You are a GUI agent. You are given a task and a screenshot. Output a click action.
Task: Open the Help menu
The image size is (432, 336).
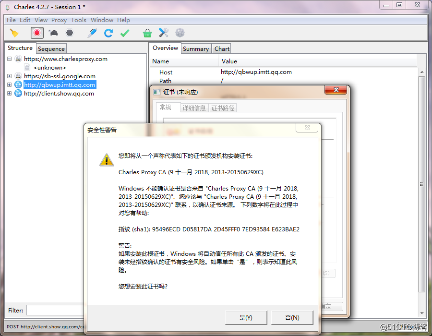123,20
